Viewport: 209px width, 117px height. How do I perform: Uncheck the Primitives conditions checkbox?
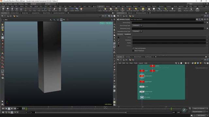tap(118, 40)
